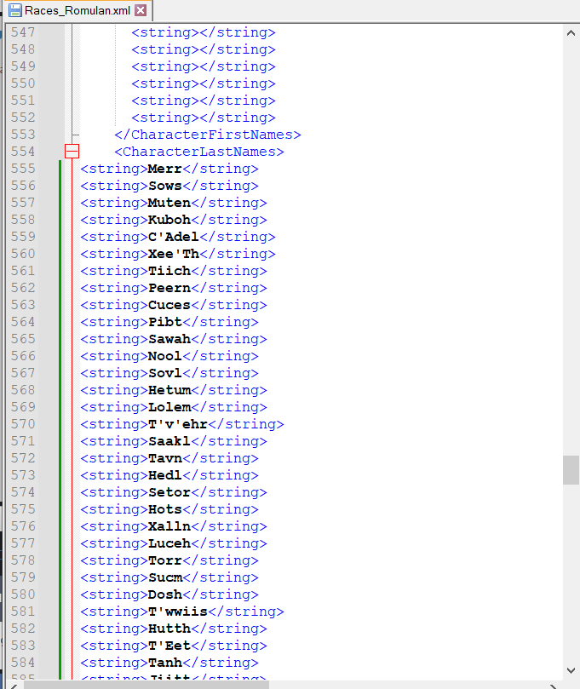Click the save icon on the Races_Romulan.xml tab
580x689 pixels.
pyautogui.click(x=15, y=10)
